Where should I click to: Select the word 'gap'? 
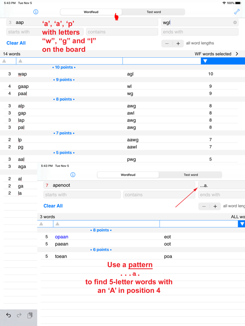(x=22, y=113)
